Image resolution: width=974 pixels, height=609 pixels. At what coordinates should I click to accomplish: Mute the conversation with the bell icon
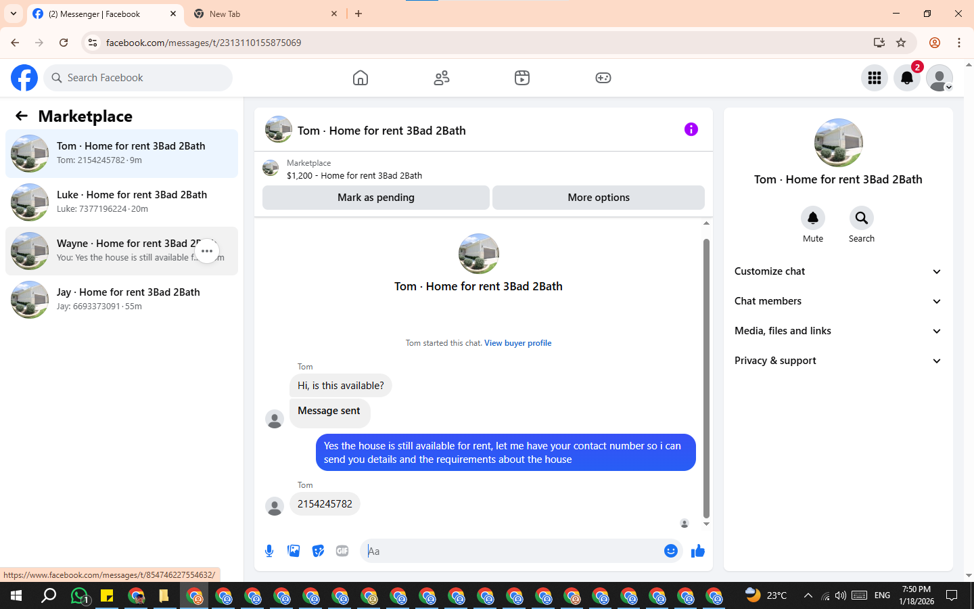pos(813,218)
